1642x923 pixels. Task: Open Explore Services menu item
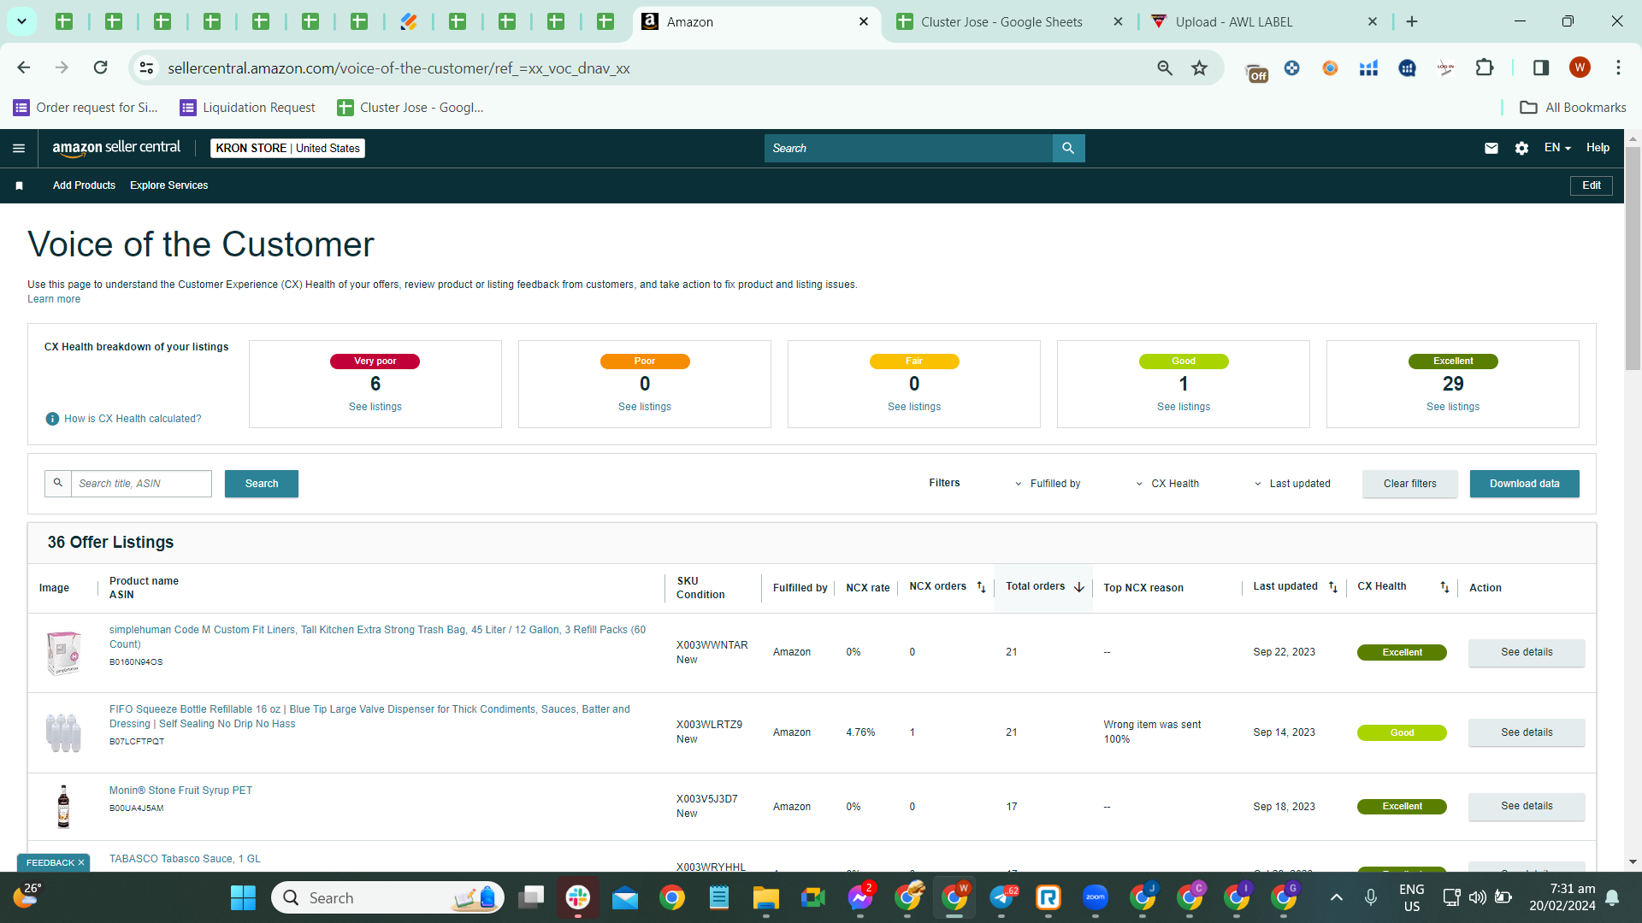click(169, 185)
